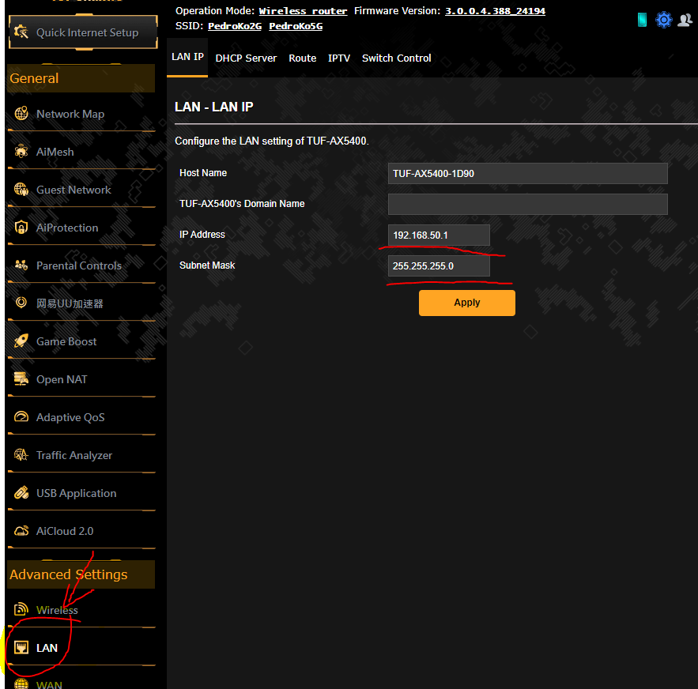Click the Quick Internet Setup button
Image resolution: width=698 pixels, height=689 pixels.
[83, 32]
